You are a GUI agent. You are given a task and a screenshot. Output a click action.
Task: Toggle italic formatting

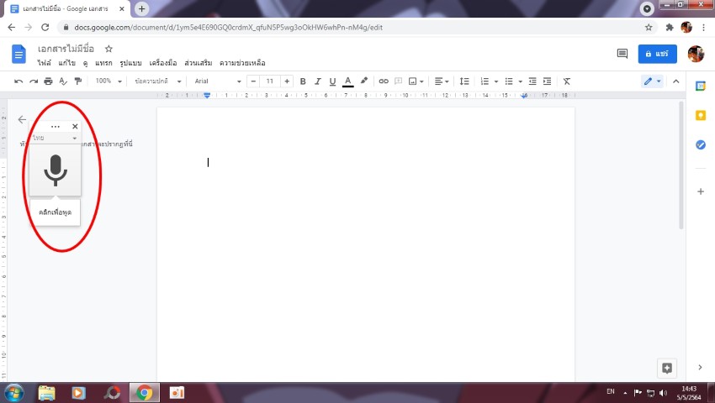(x=318, y=81)
